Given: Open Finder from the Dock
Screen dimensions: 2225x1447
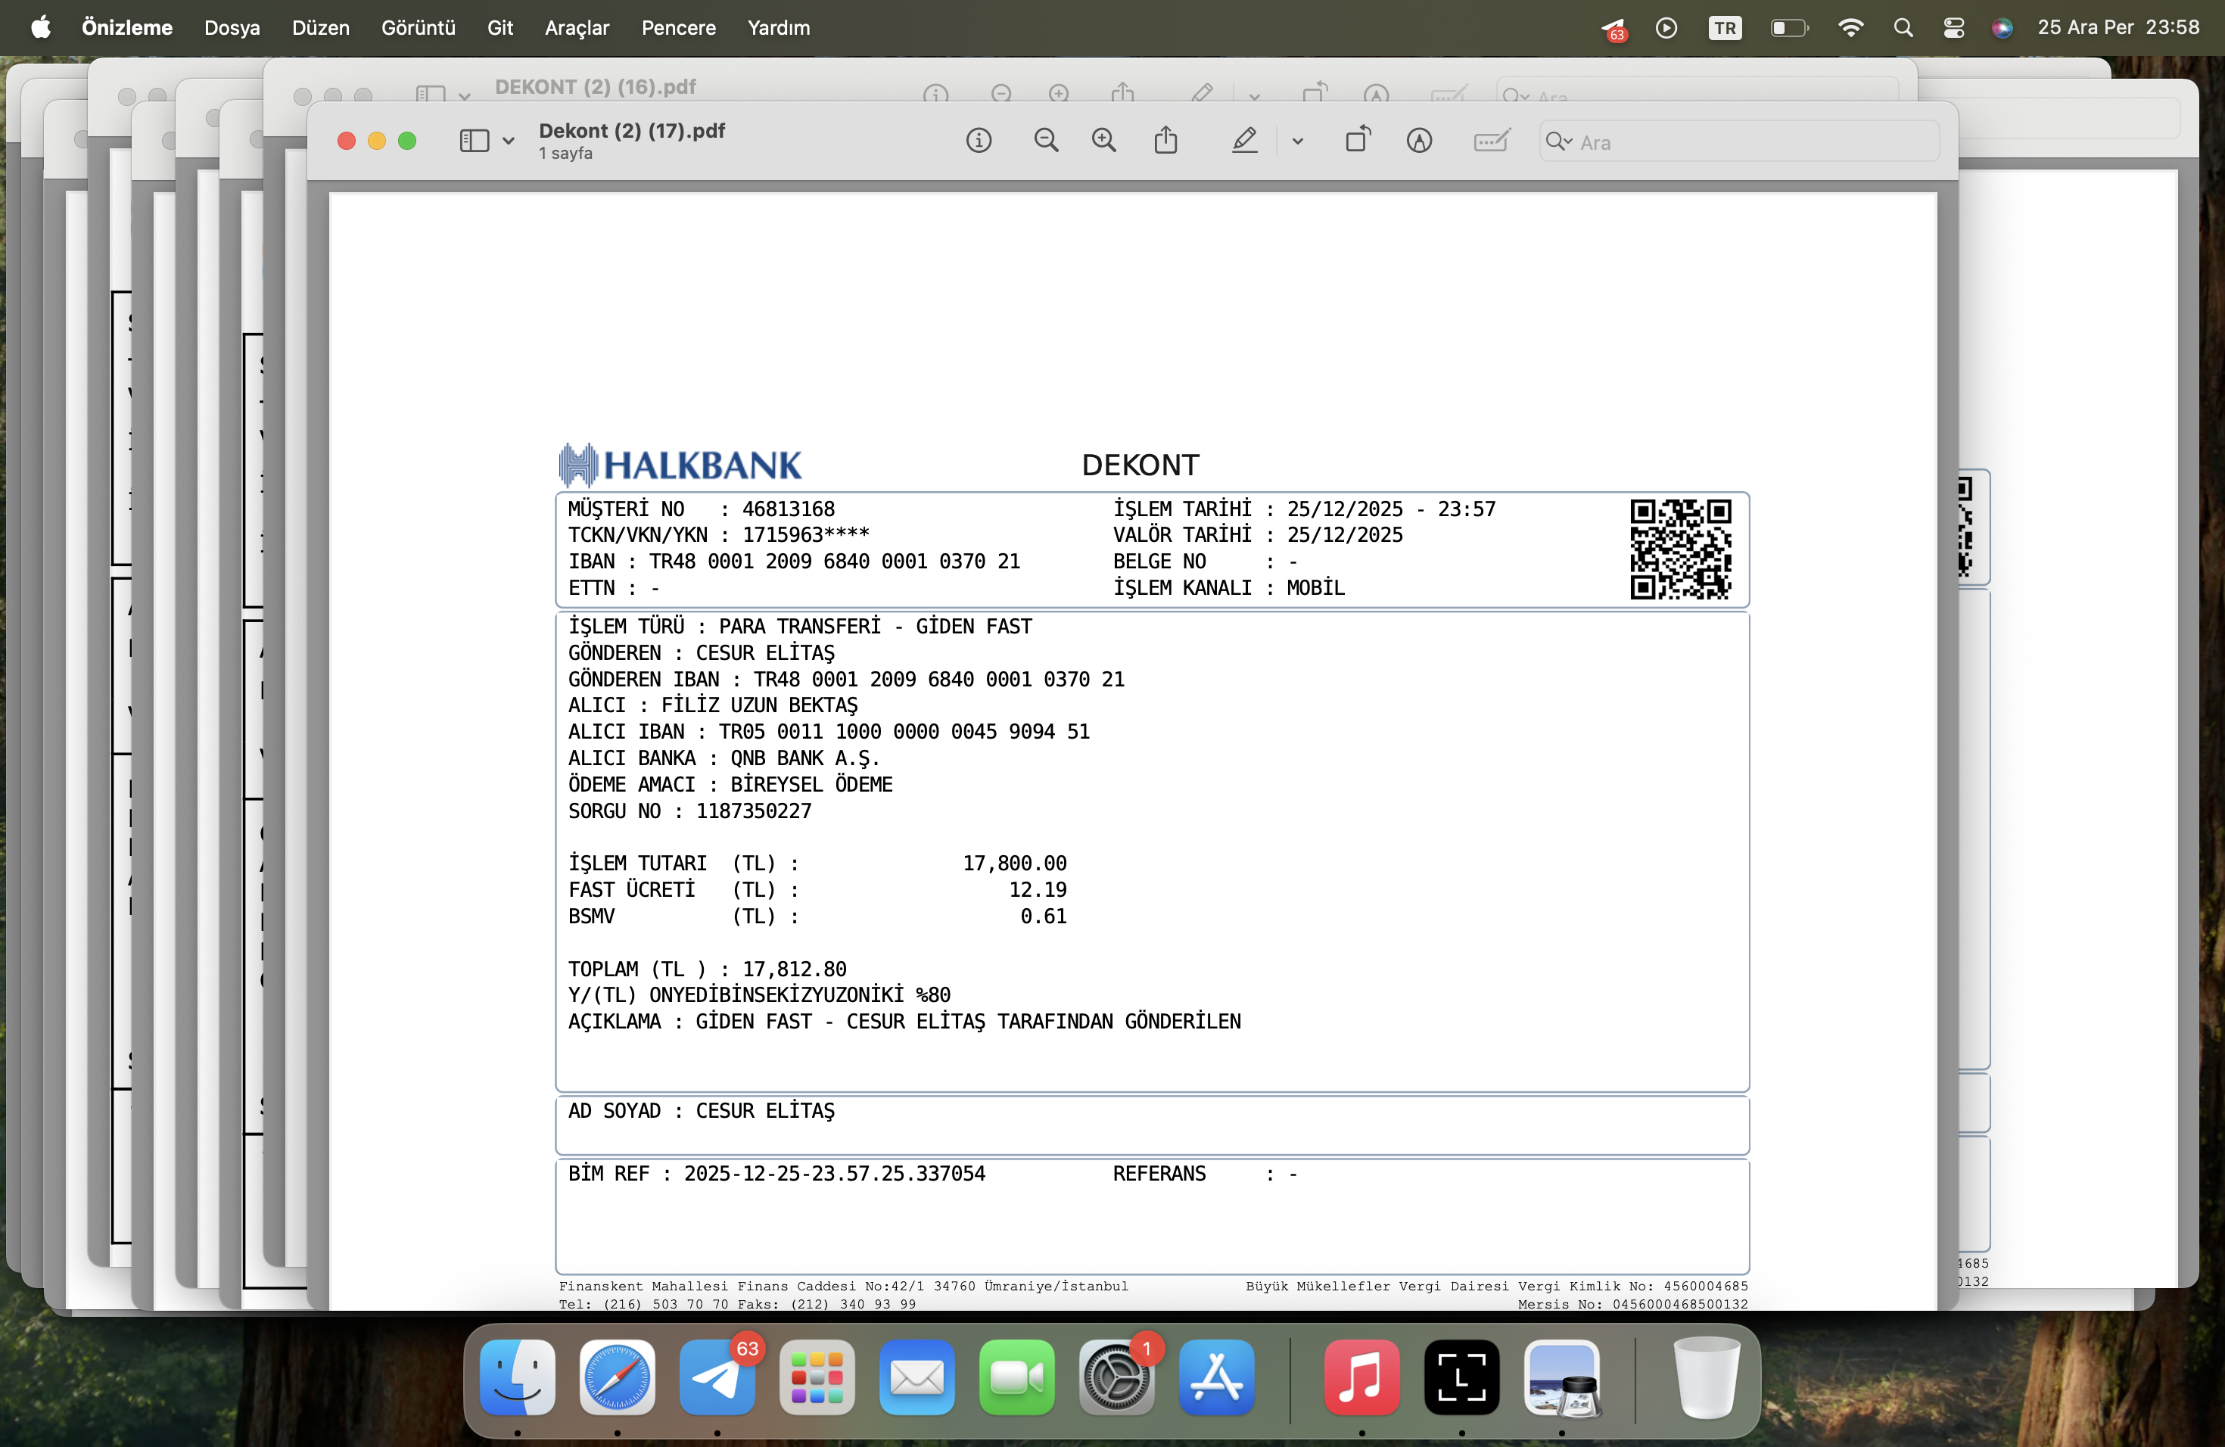Looking at the screenshot, I should 517,1377.
